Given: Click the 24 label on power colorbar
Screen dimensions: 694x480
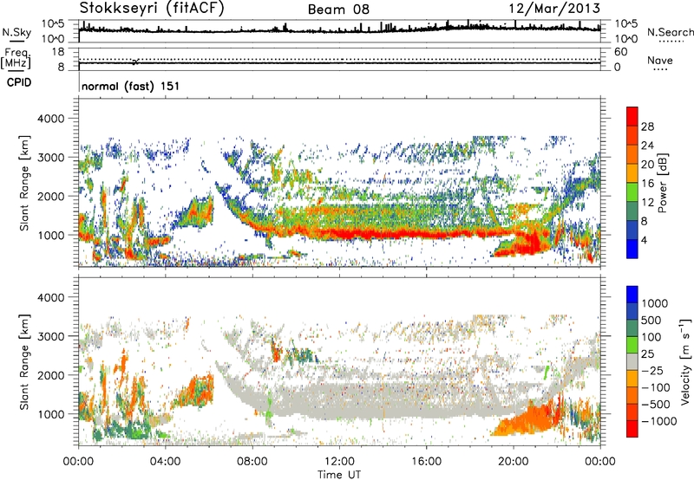Looking at the screenshot, I should point(647,146).
